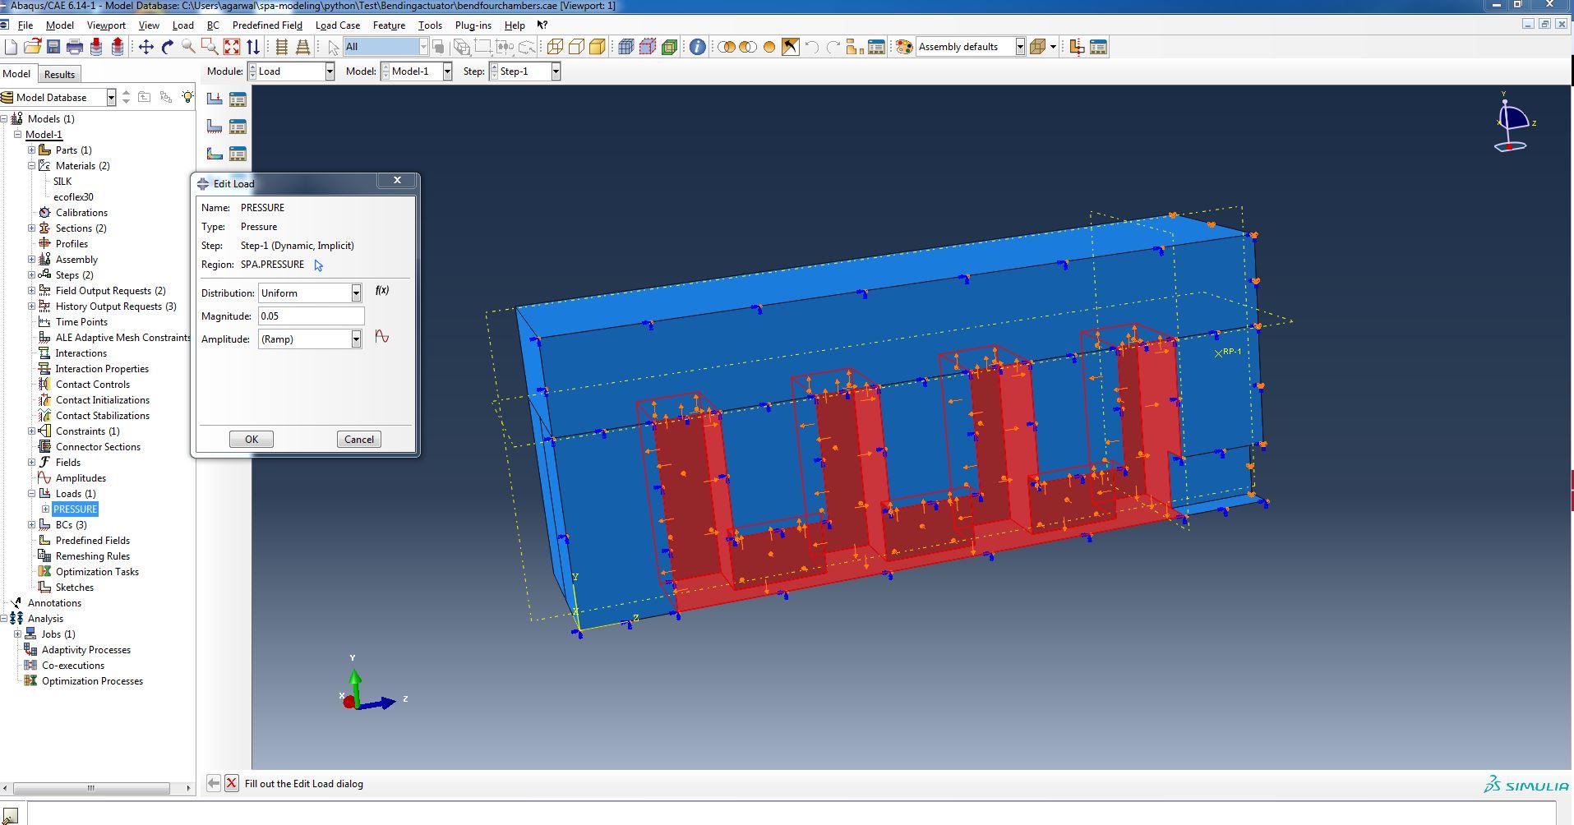Select the Magnify View tool
Image resolution: width=1574 pixels, height=825 pixels.
[x=188, y=47]
